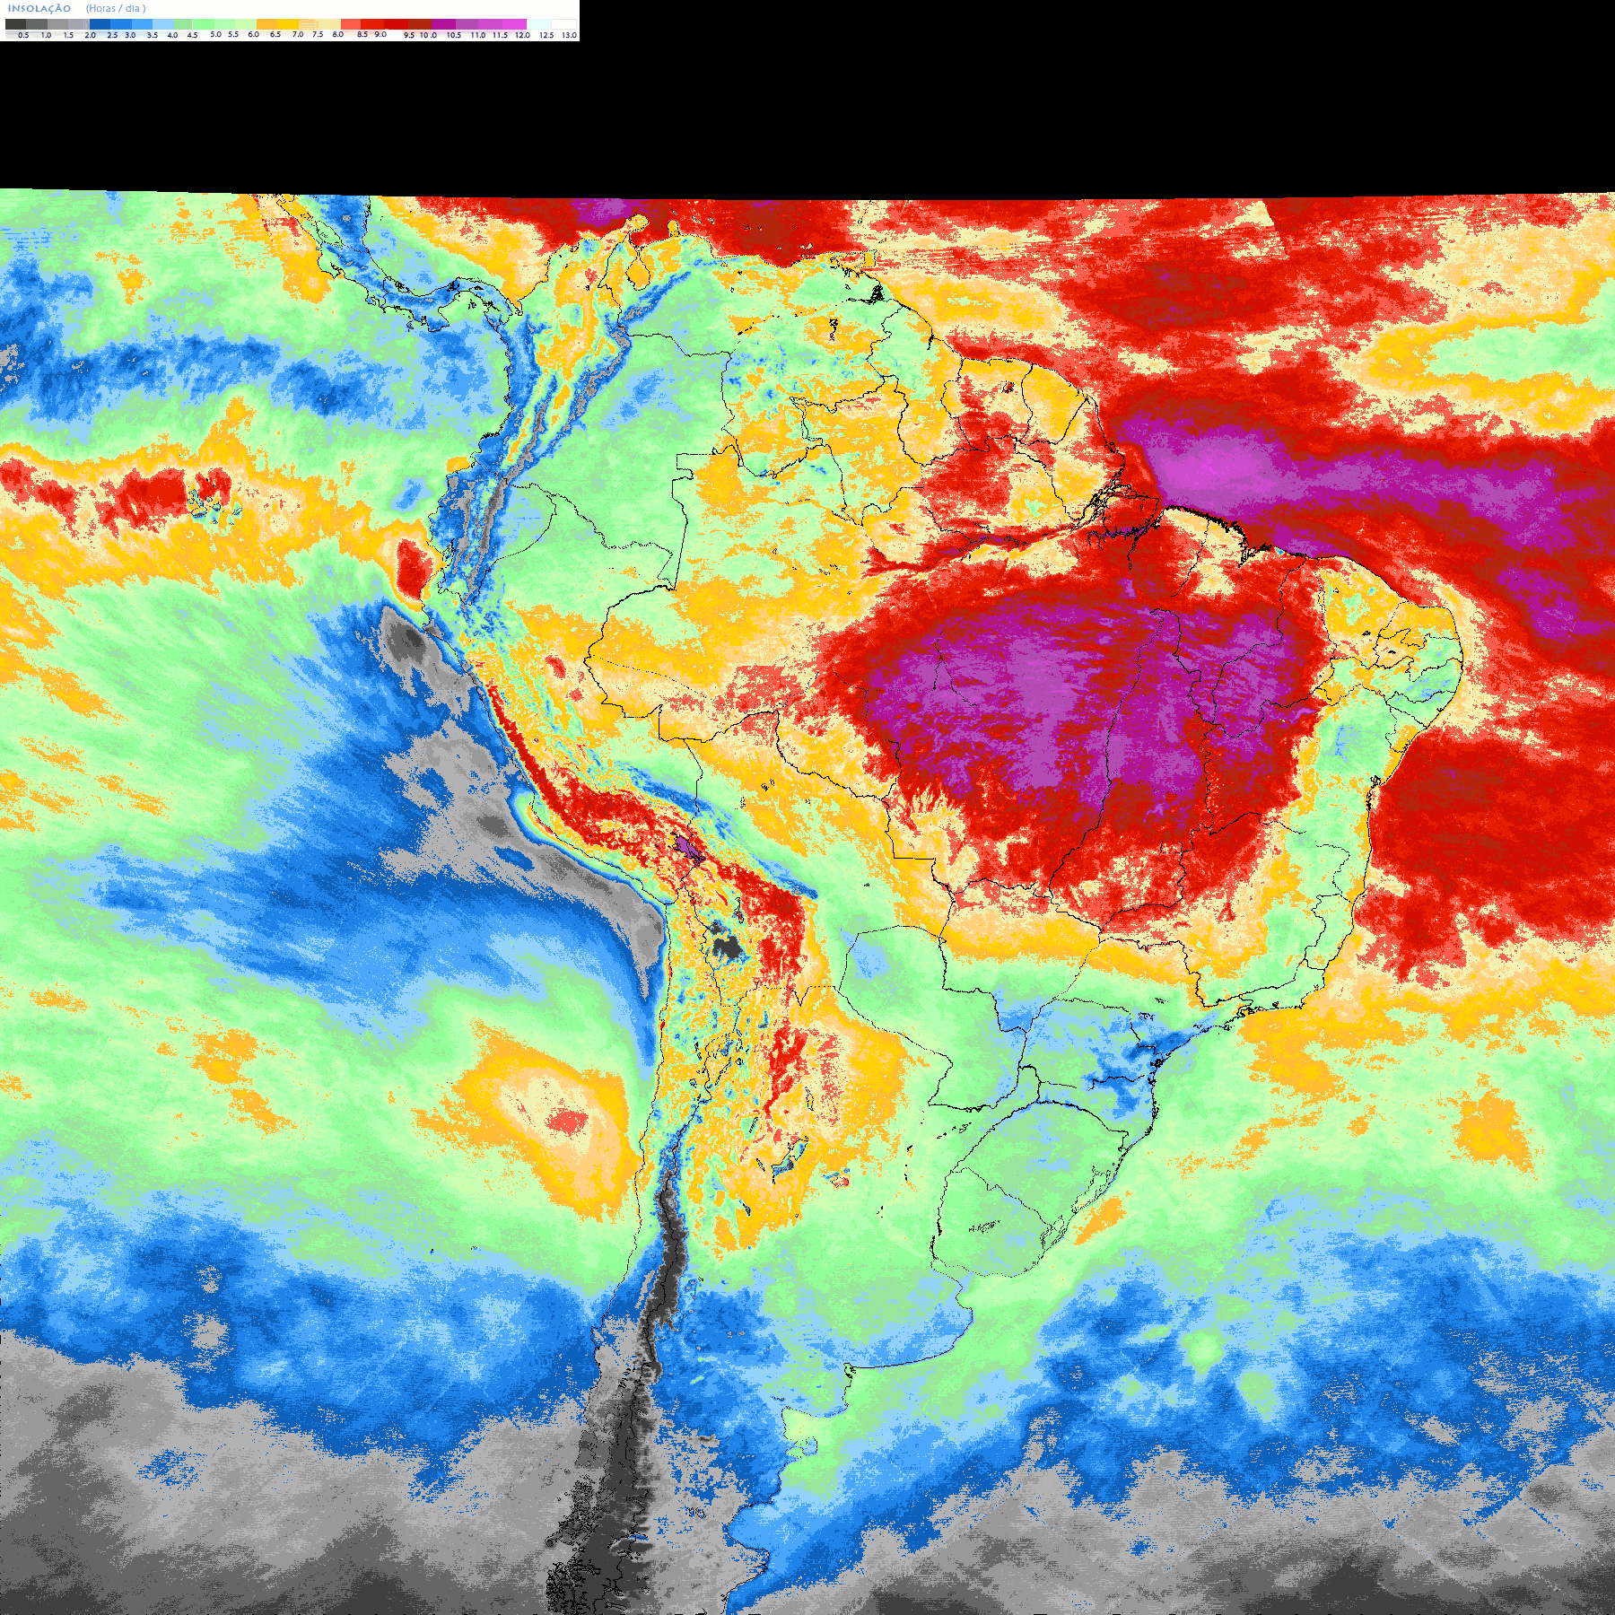This screenshot has height=1615, width=1615.
Task: Choose the coral 8.5 legend swatch
Action: [351, 24]
